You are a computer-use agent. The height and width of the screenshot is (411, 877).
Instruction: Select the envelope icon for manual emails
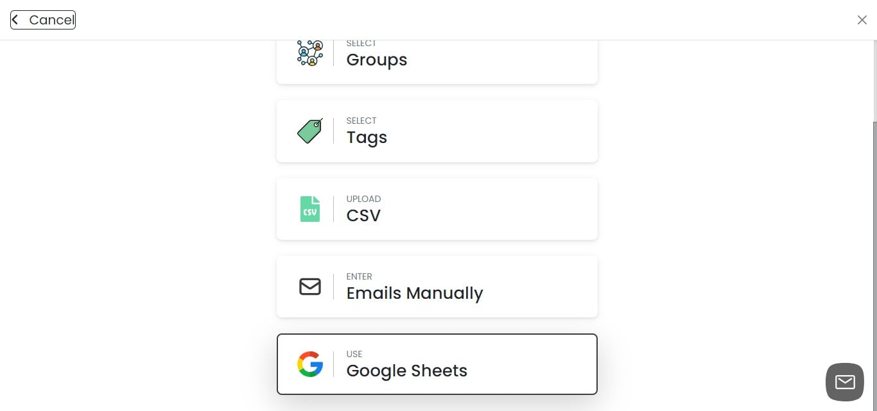[x=309, y=287]
